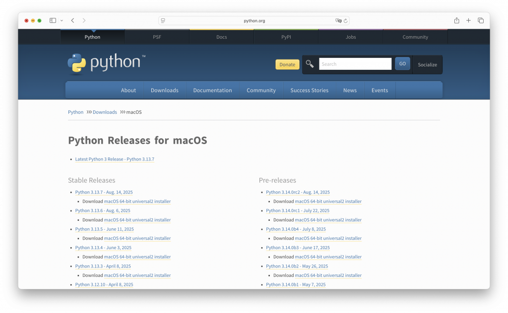Open the Downloads navigation menu
This screenshot has height=313, width=508.
tap(165, 90)
